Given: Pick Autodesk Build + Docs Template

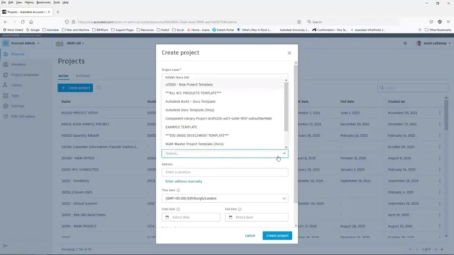Looking at the screenshot, I should point(223,101).
